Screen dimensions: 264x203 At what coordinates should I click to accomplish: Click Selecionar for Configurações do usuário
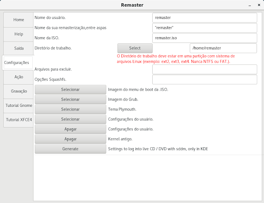click(x=71, y=119)
